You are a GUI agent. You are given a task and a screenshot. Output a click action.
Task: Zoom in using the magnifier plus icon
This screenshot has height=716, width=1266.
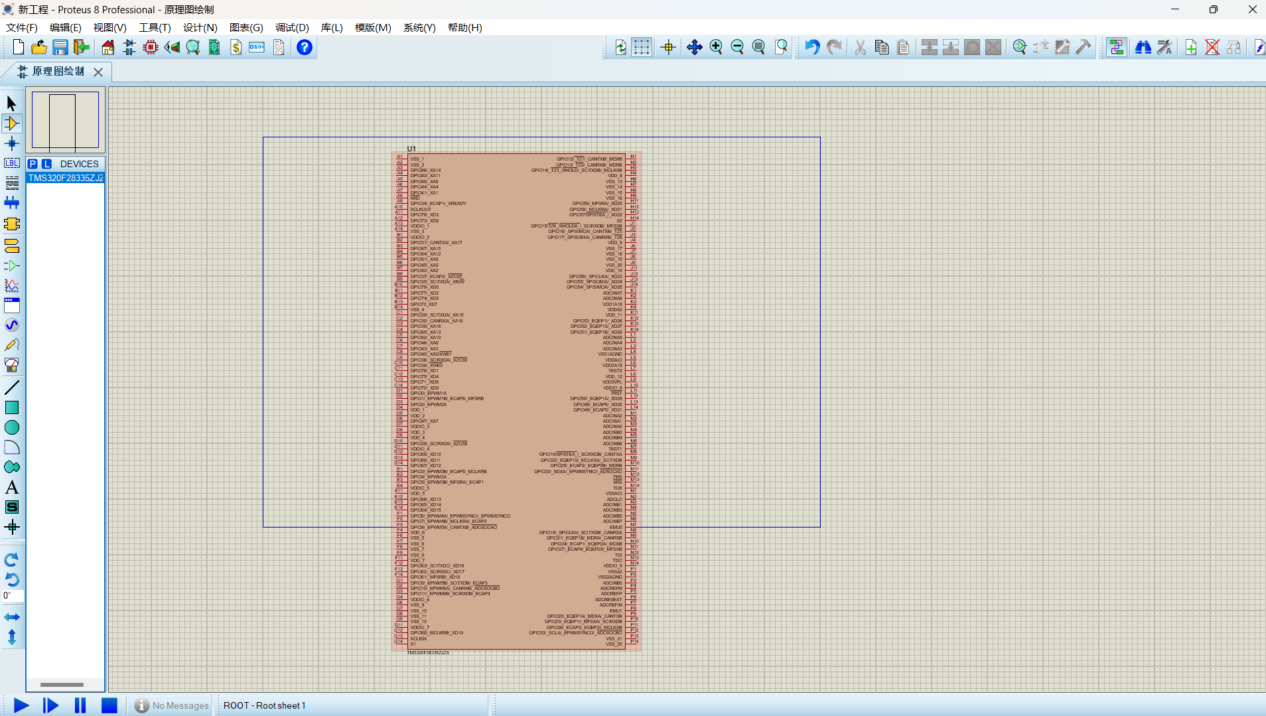pos(716,47)
